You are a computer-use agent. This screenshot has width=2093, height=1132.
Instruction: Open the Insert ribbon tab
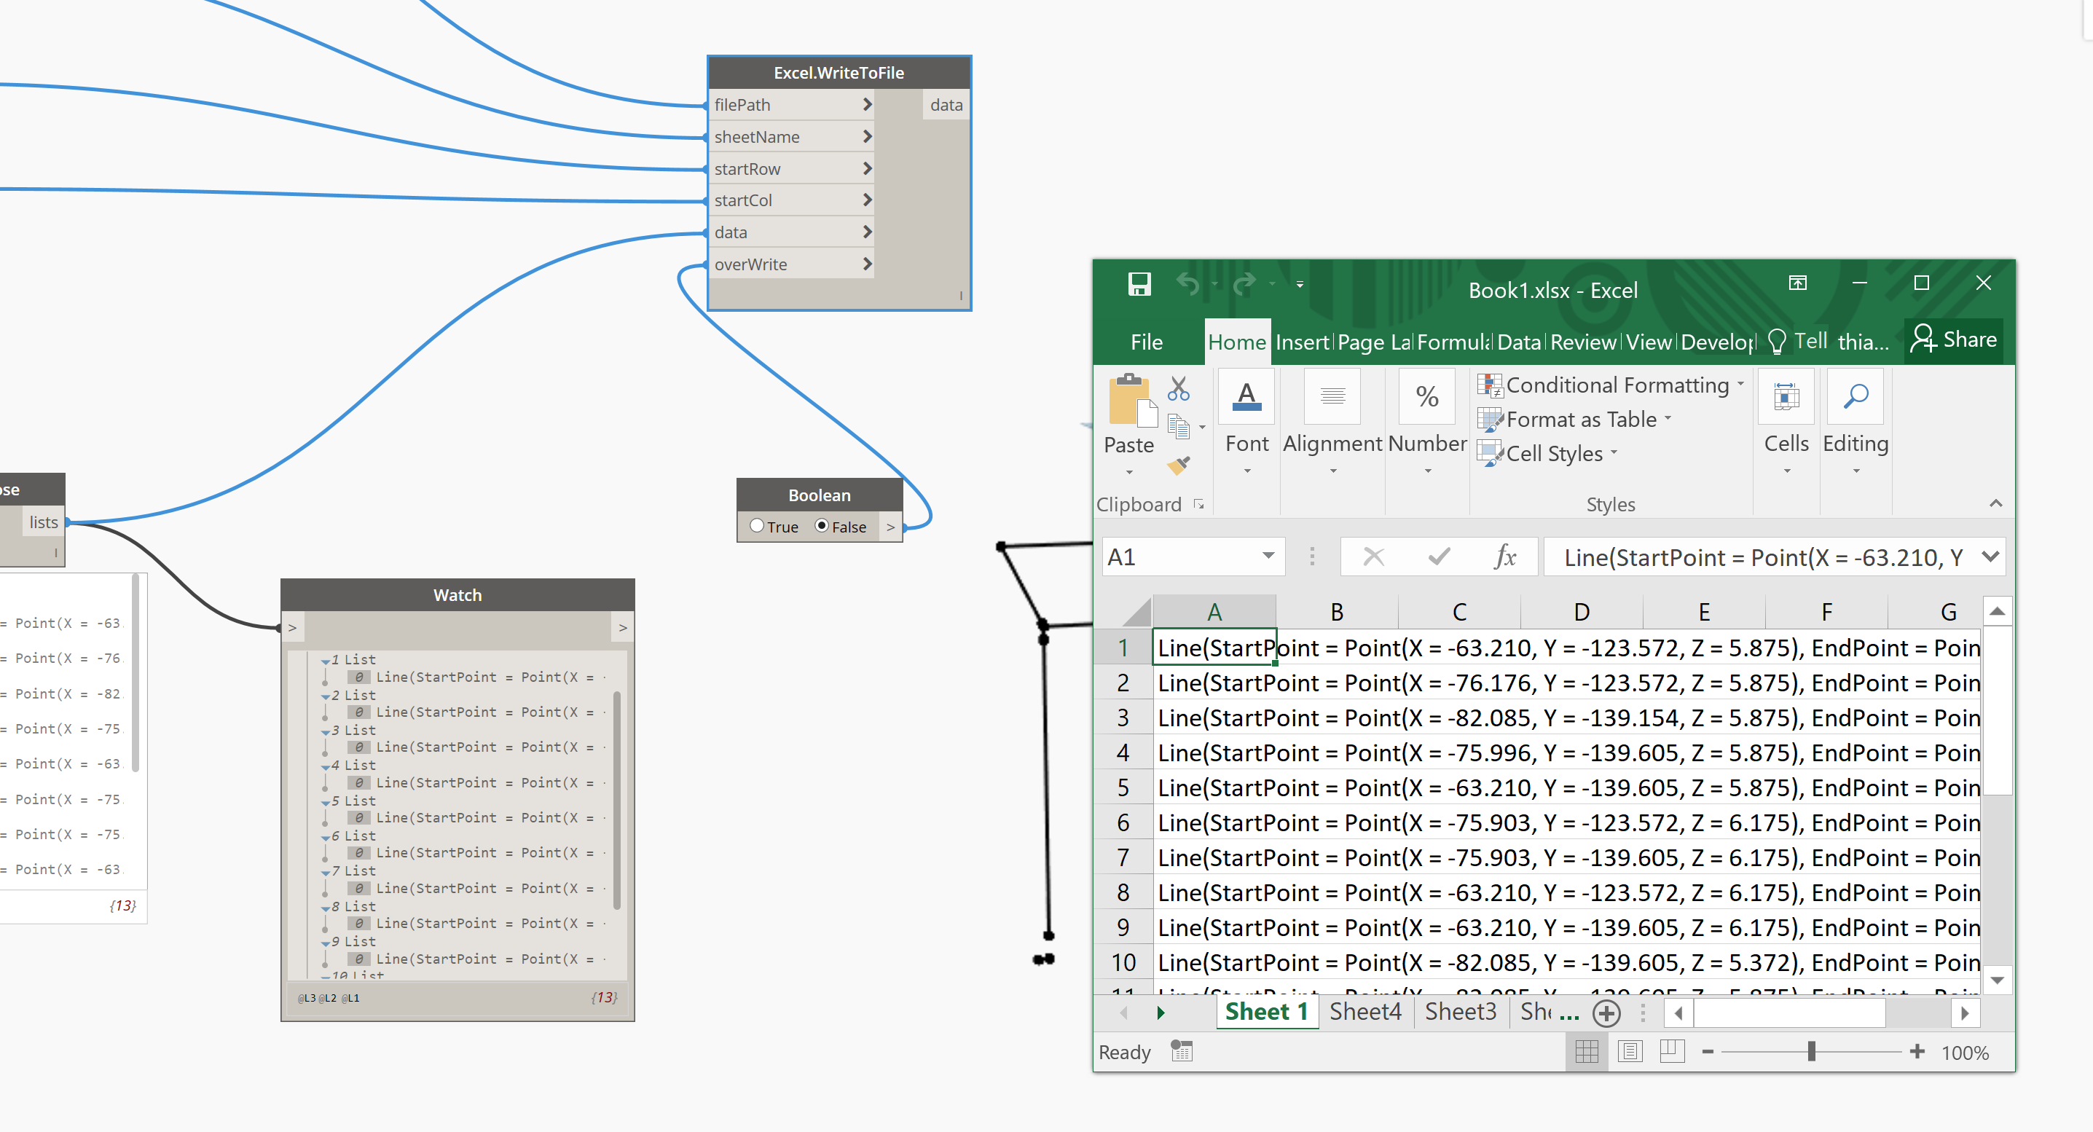[x=1302, y=342]
